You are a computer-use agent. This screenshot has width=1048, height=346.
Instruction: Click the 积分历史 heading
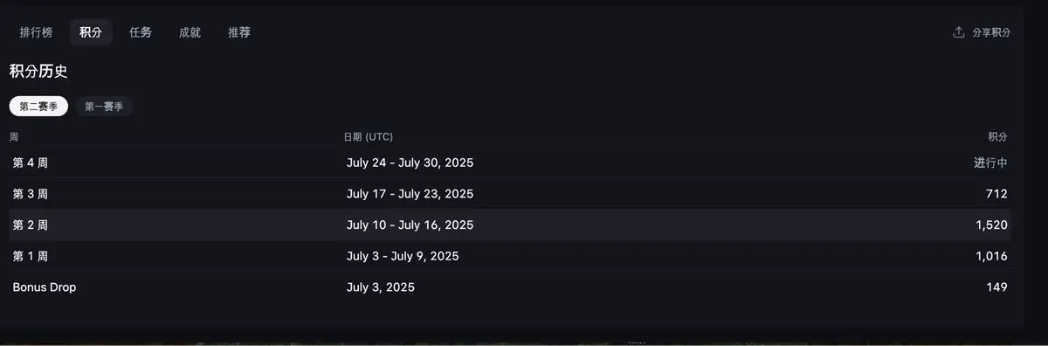tap(38, 72)
